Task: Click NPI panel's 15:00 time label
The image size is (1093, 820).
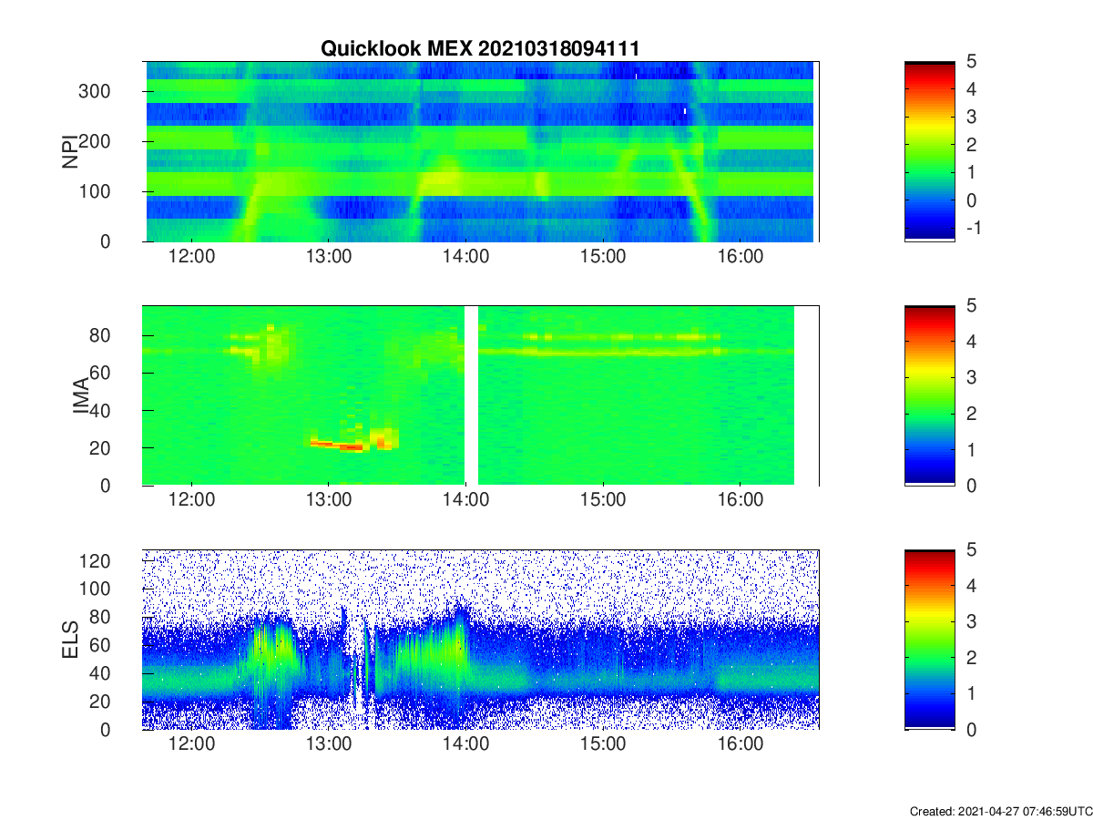Action: coord(603,258)
